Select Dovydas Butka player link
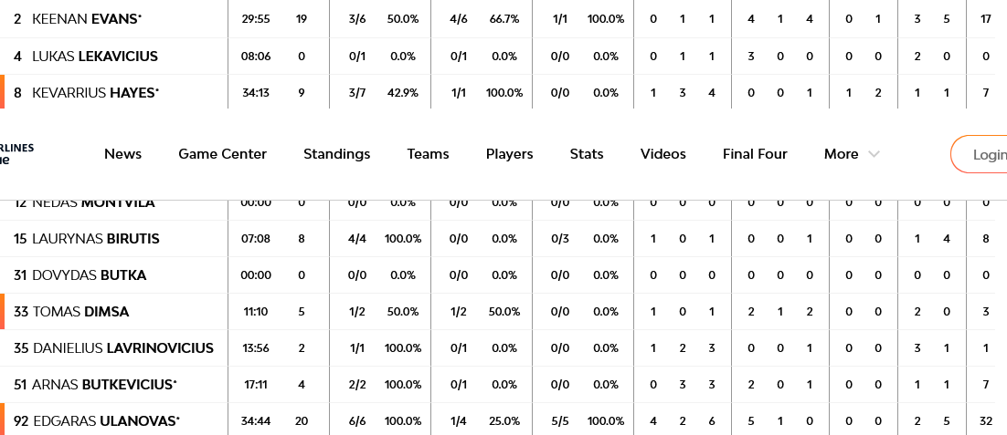This screenshot has height=435, width=1007. coord(89,275)
